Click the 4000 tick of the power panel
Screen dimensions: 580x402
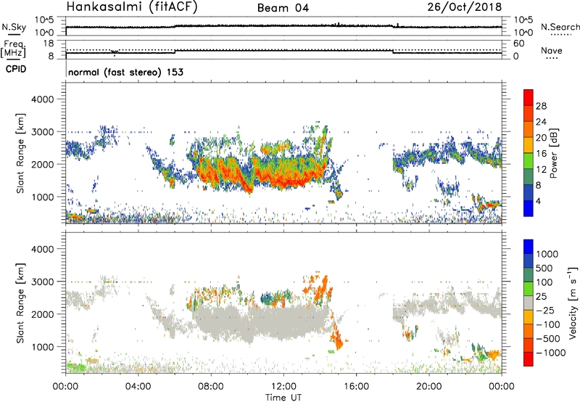point(42,99)
